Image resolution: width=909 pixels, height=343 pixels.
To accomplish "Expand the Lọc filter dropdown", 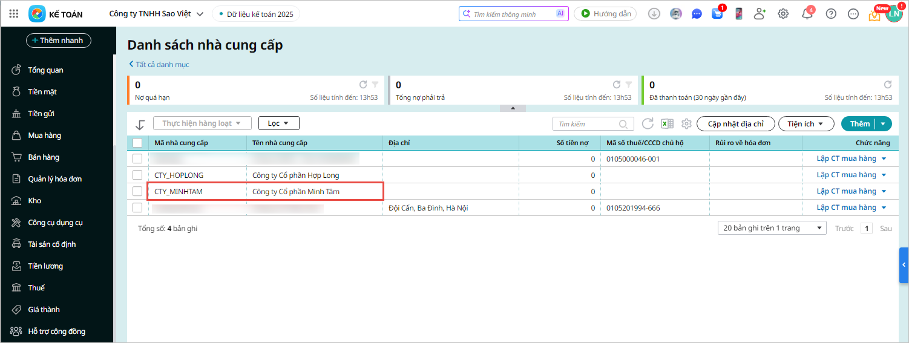I will pyautogui.click(x=278, y=123).
